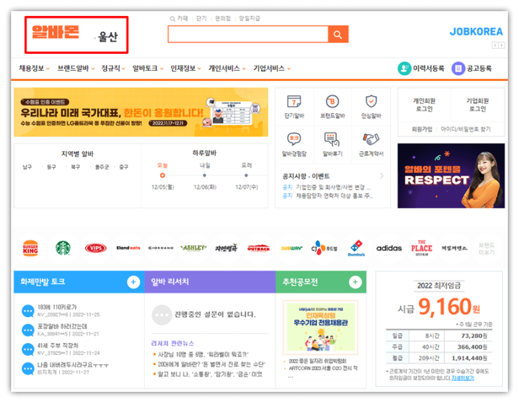The width and height of the screenshot is (519, 403).
Task: Open the 자연별곡 brand logo
Action: 226,248
